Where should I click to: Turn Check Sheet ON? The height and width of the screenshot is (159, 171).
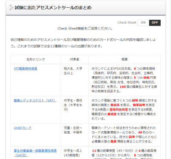143,23
